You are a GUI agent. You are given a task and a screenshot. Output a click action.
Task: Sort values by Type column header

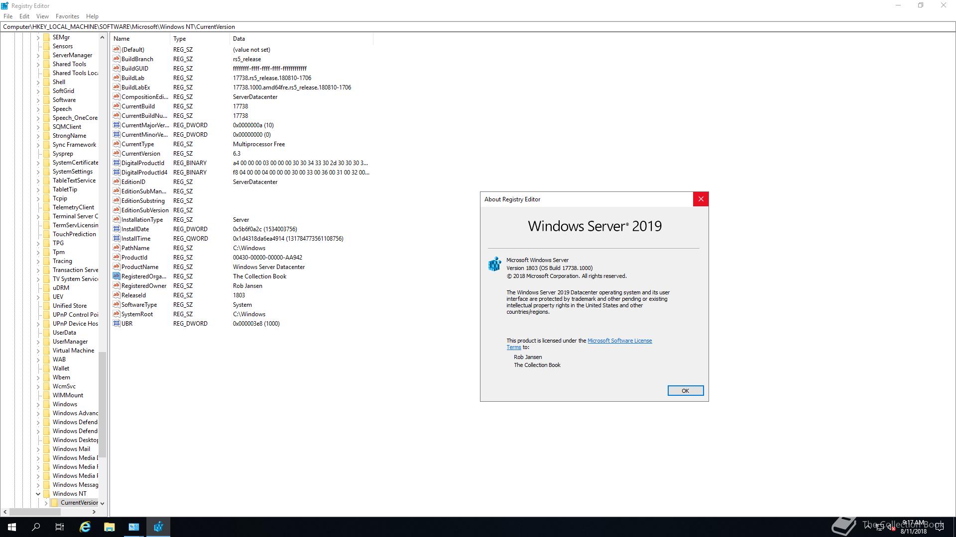(x=200, y=38)
